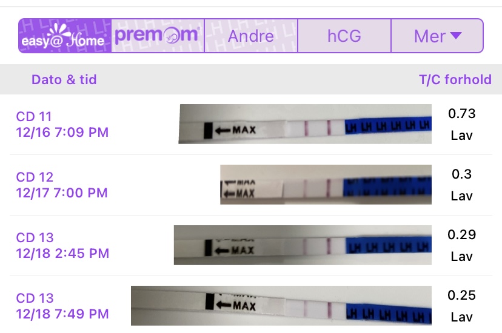Select the Premom brand tab
The width and height of the screenshot is (502, 333).
[x=158, y=36]
